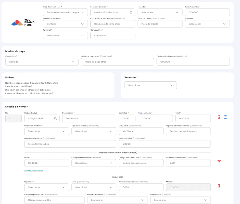Focus Base imponible field
Screen dimensions: 240x204
165,144
